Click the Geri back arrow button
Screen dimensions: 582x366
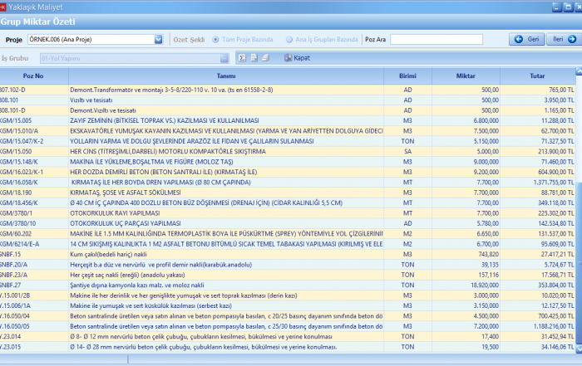[x=527, y=39]
